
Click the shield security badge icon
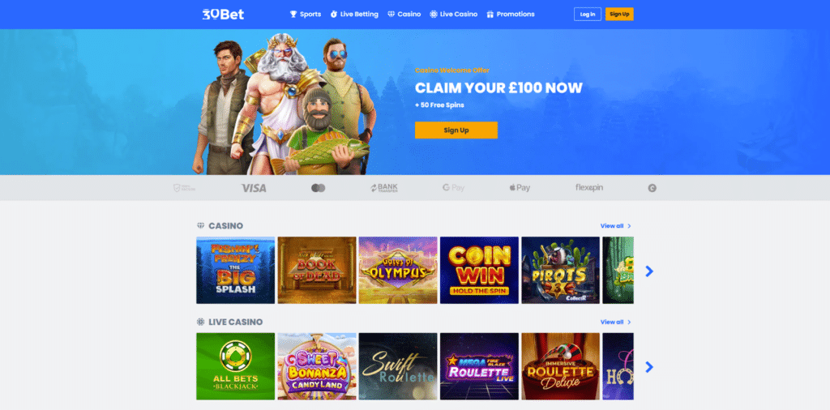184,188
